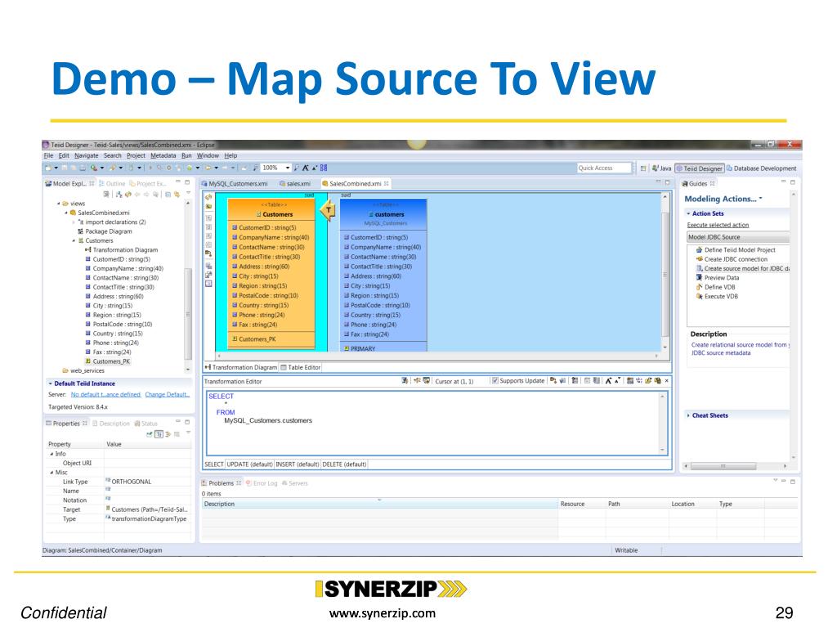Open the File menu
The width and height of the screenshot is (837, 628).
(48, 155)
